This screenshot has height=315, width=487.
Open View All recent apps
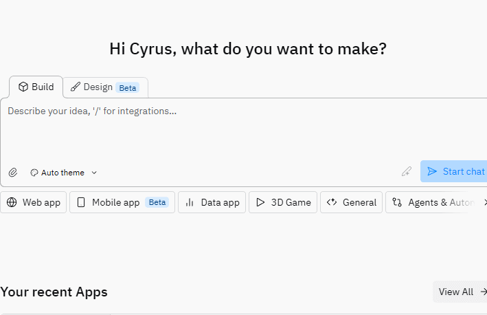[456, 292]
